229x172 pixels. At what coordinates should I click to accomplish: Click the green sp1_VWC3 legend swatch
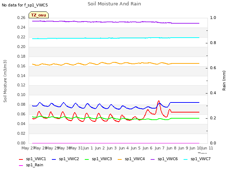coord(87,159)
